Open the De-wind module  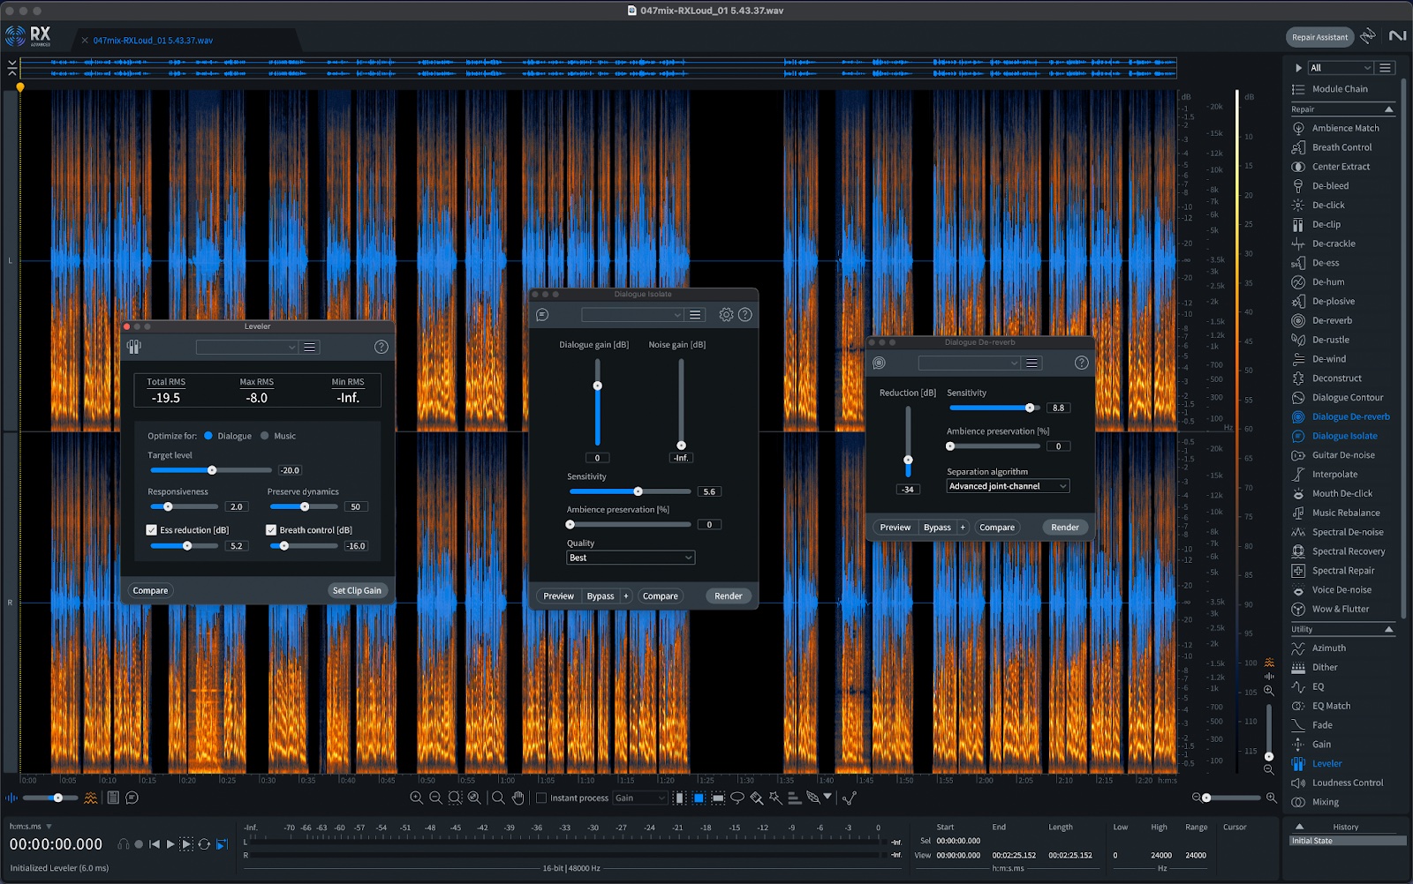1328,359
